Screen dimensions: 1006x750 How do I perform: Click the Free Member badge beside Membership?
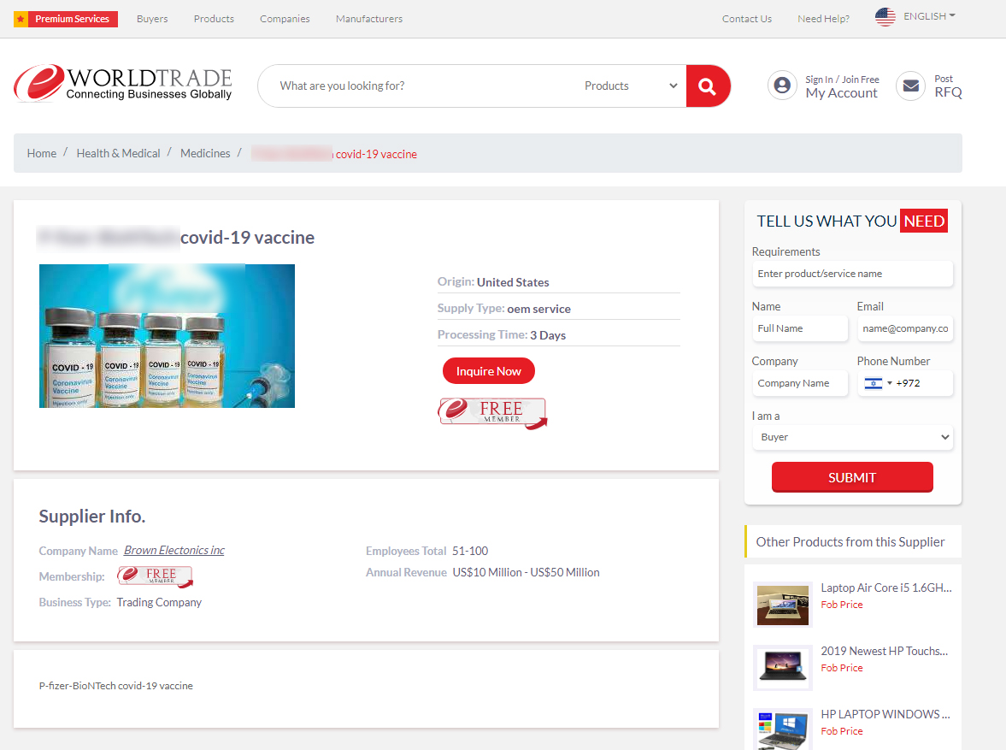[155, 576]
